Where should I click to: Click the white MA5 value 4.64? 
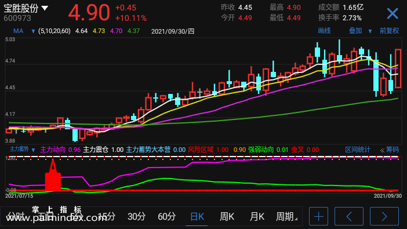click(x=81, y=31)
